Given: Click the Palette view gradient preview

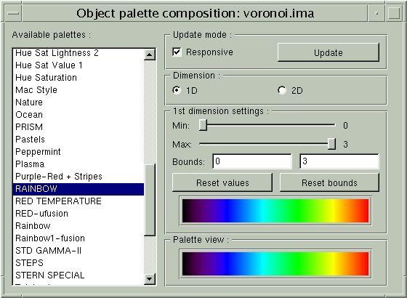Looking at the screenshot, I should [x=275, y=264].
